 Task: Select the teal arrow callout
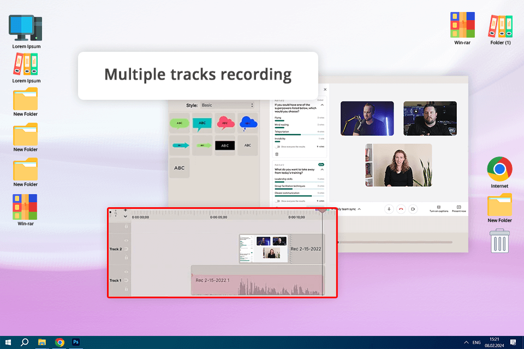click(x=180, y=145)
